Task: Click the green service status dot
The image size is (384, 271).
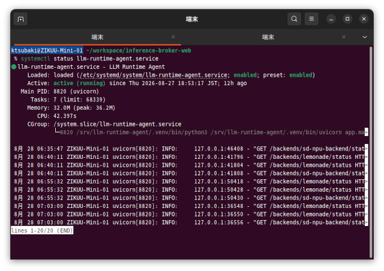Action: (14, 67)
